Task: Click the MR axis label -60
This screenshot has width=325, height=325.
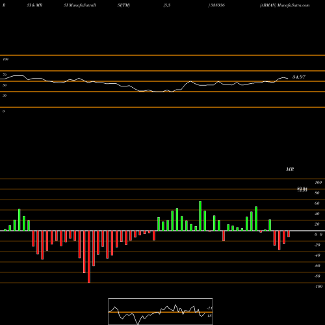Action: (x=317, y=266)
